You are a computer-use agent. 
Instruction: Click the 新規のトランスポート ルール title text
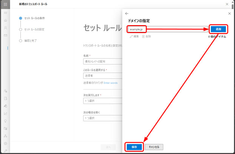(x=33, y=4)
